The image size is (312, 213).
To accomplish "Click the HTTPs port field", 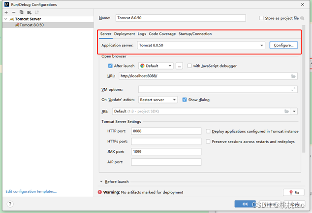I will 166,142.
